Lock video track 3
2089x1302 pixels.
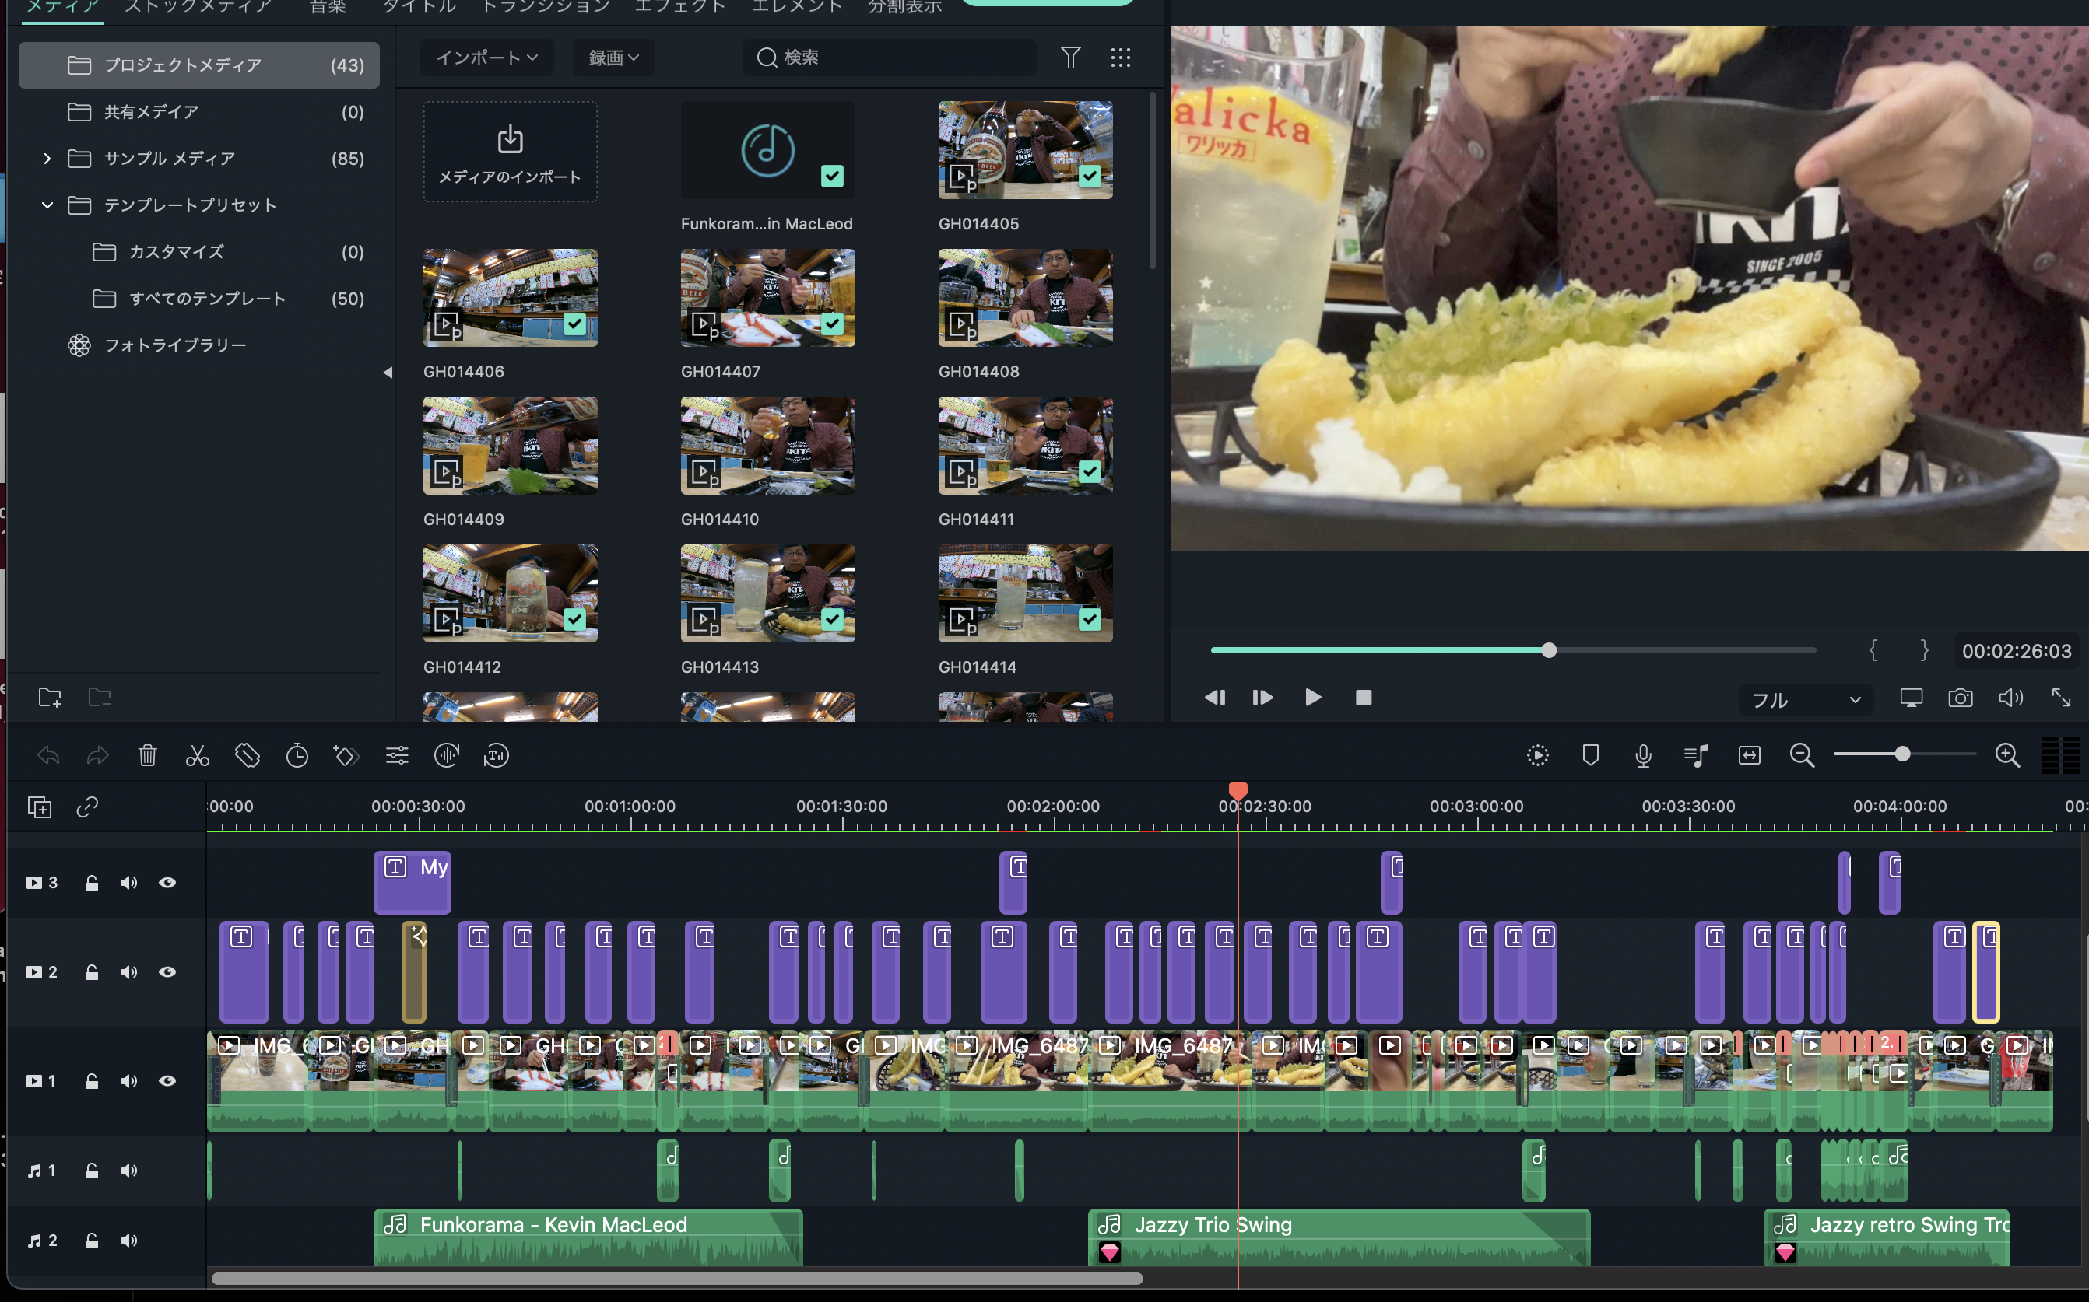tap(91, 883)
